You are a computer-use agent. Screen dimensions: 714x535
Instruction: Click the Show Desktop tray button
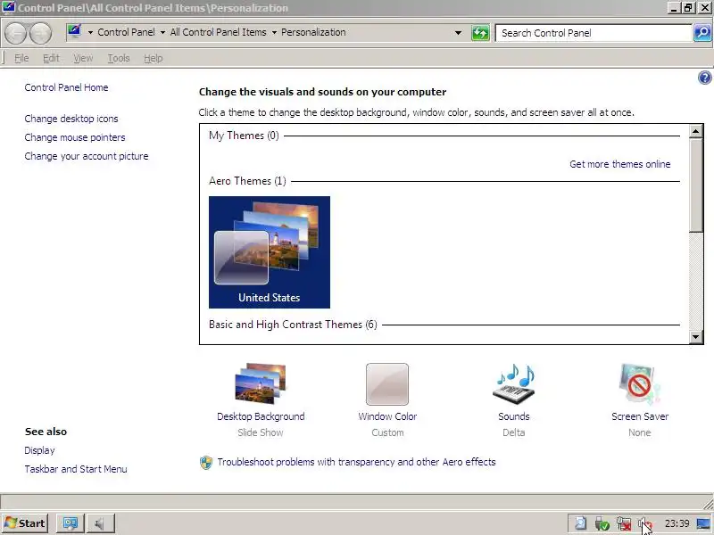point(704,523)
